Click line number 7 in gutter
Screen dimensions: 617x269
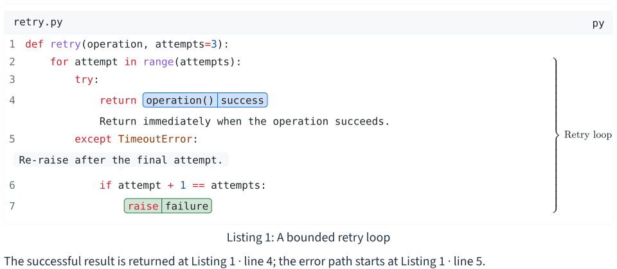coord(12,206)
